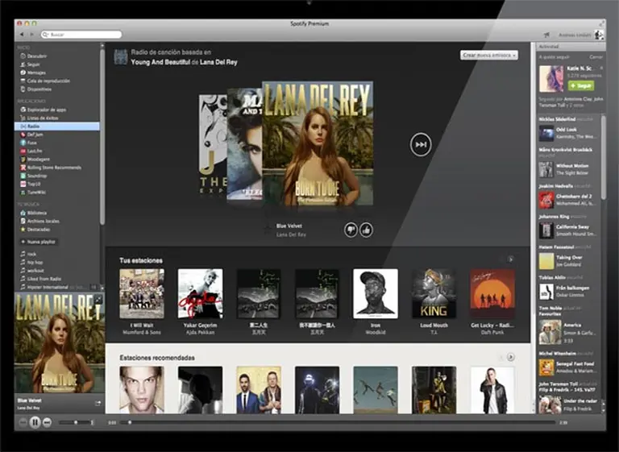Click Cerrar in the Actividad panel
619x452 pixels.
596,57
